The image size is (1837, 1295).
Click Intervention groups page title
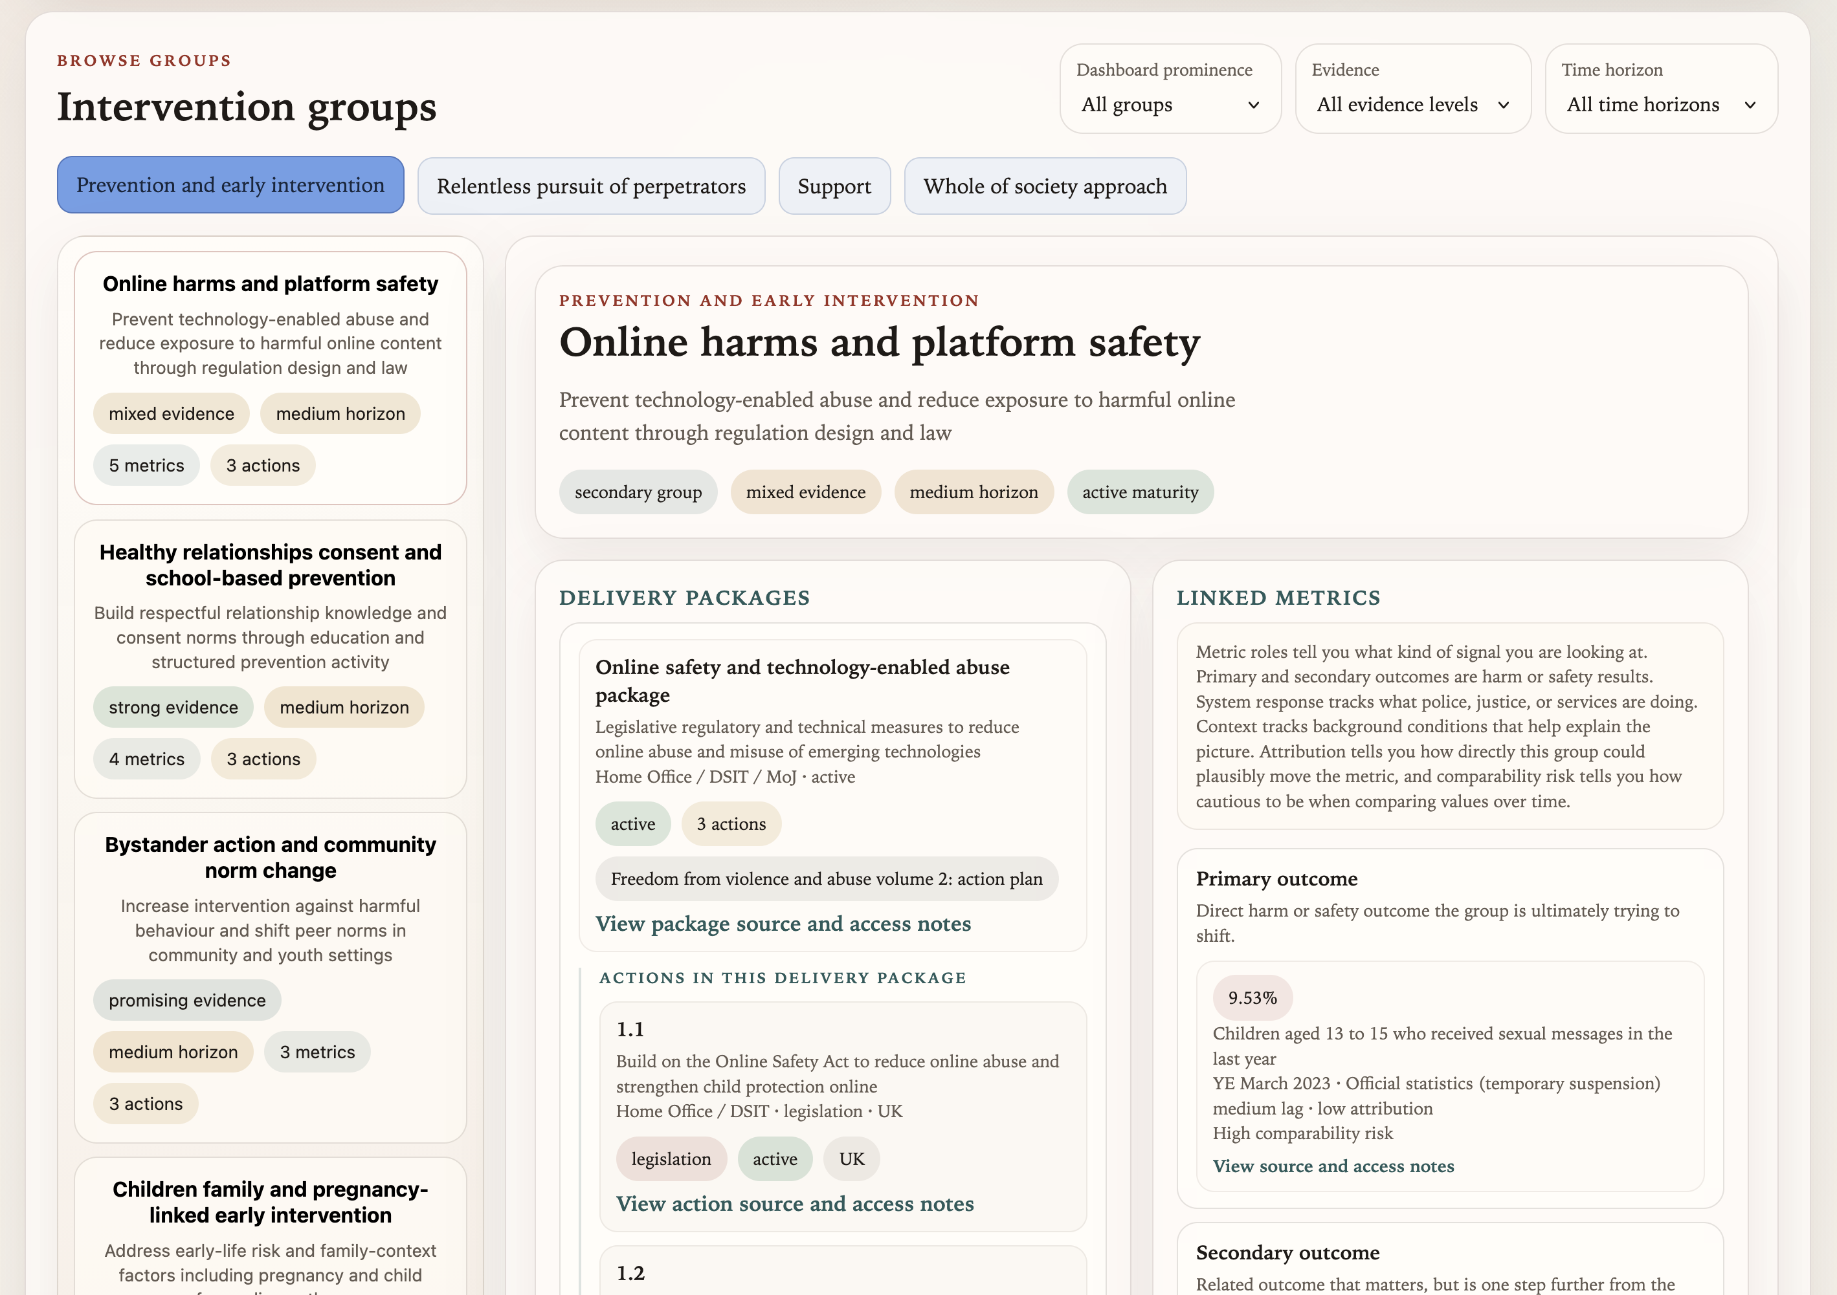247,107
